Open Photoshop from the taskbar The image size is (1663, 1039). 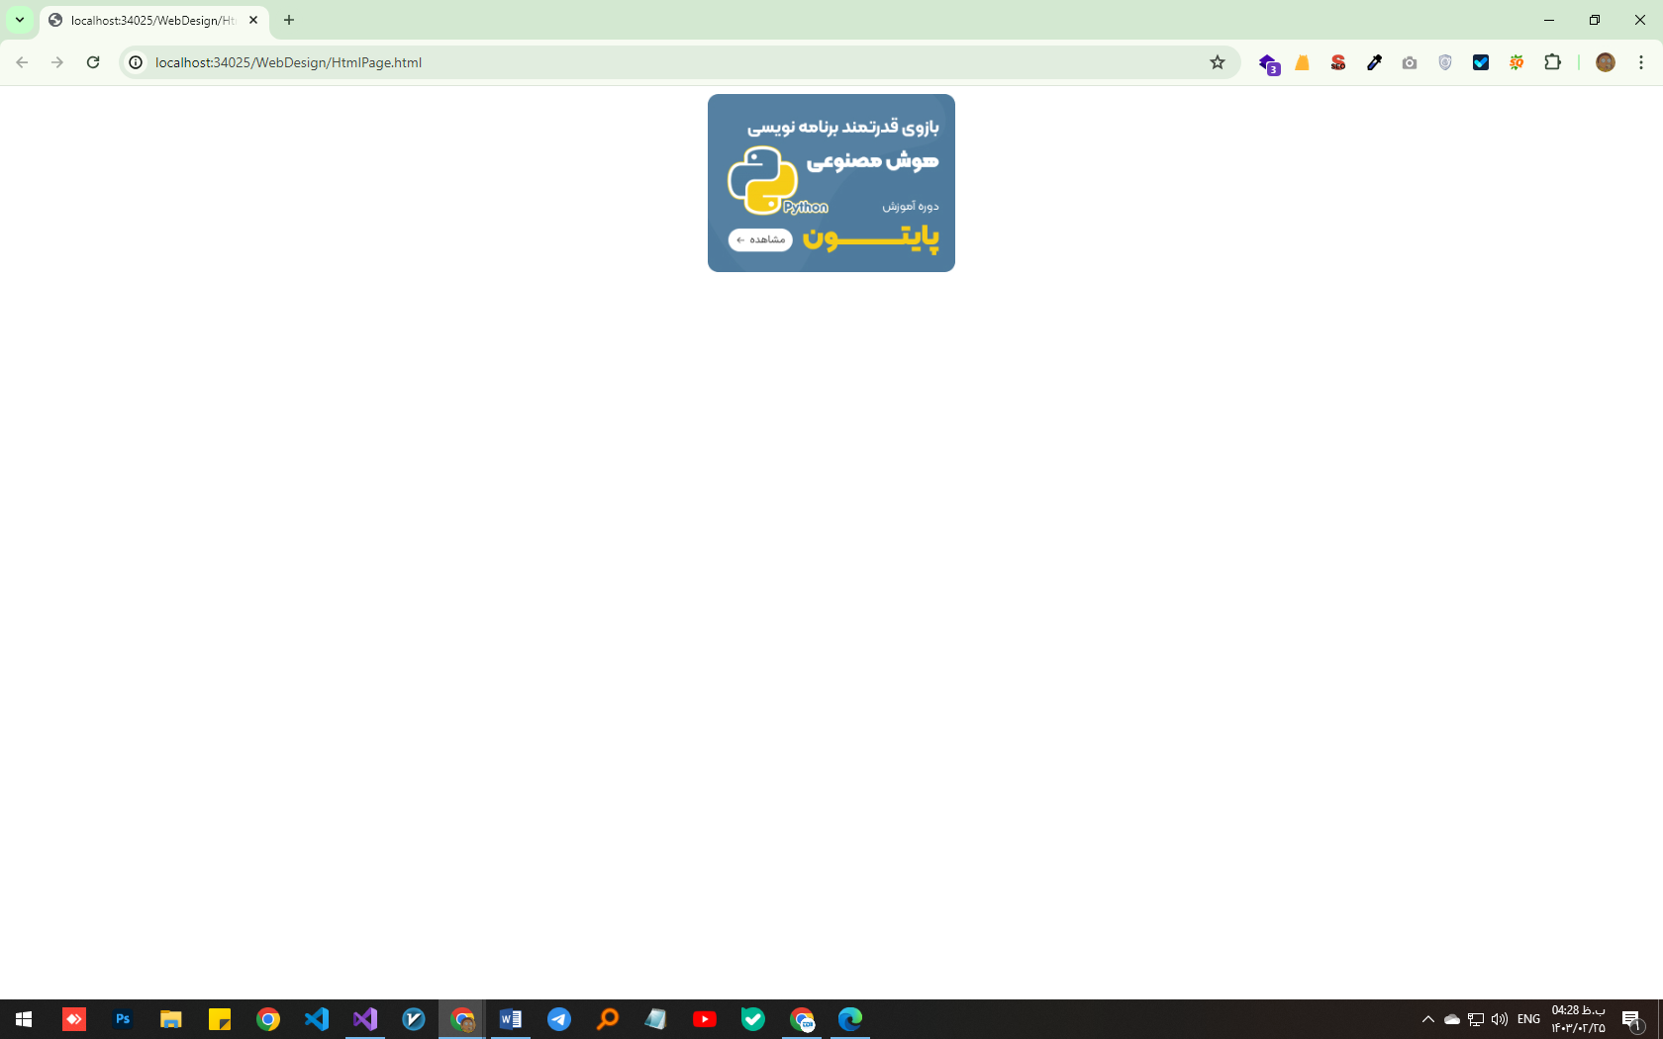click(123, 1019)
